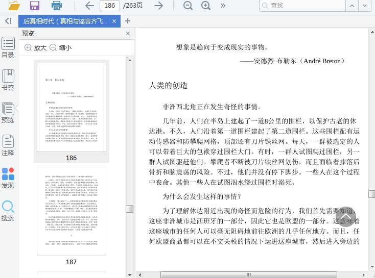Click the horizontal scrollbar thumb
Viewport: 375px width, 278px height.
pyautogui.click(x=249, y=275)
